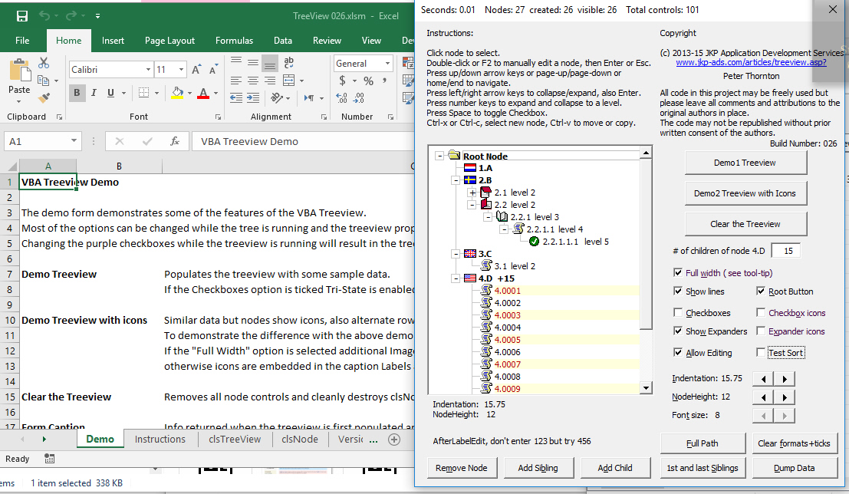Screen dimensions: 849x494
Task: Switch to the Instructions sheet tab
Action: coord(160,440)
